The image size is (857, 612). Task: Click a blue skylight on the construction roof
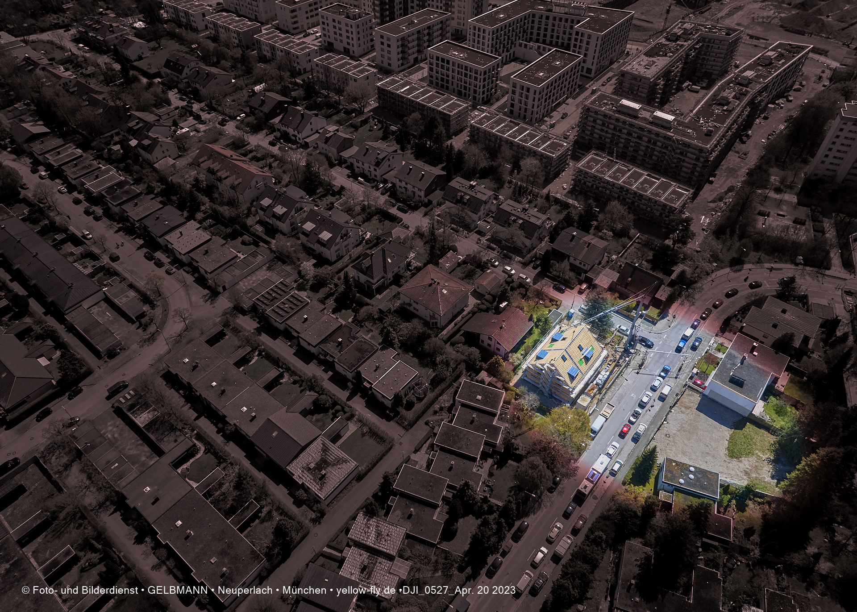pos(543,354)
